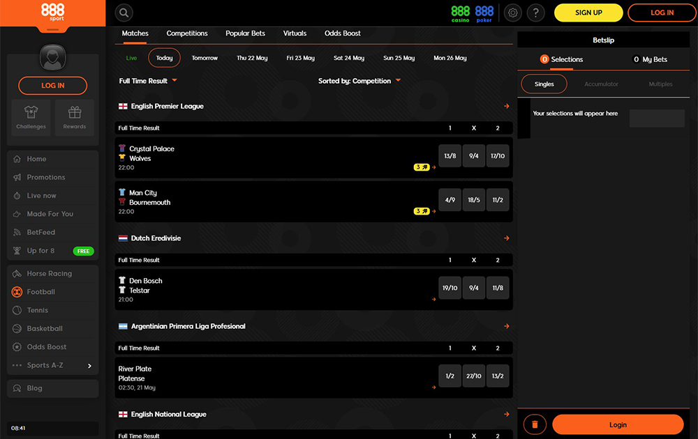This screenshot has height=439, width=698.
Task: Select Tennis in sidebar
Action: [52, 310]
